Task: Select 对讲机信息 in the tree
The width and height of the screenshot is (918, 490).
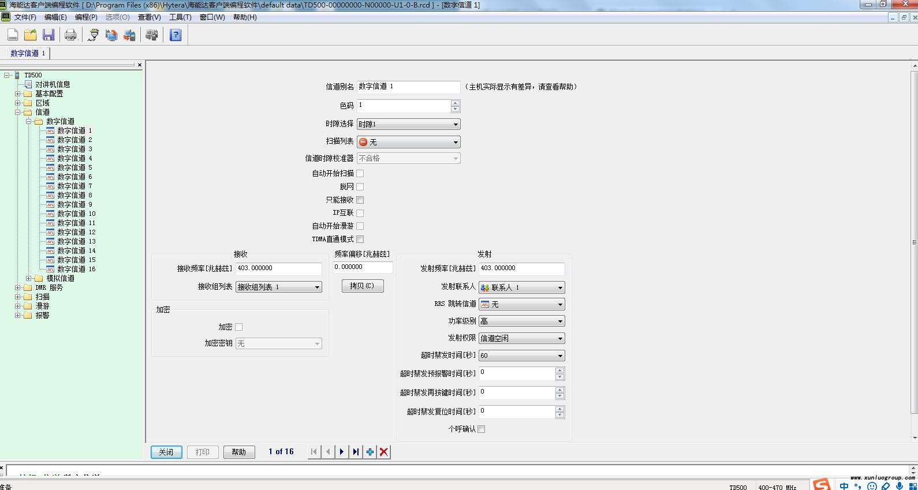Action: tap(53, 84)
